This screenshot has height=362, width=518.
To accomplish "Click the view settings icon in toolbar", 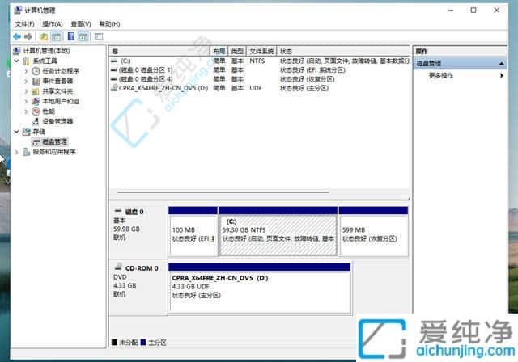I will coord(99,36).
